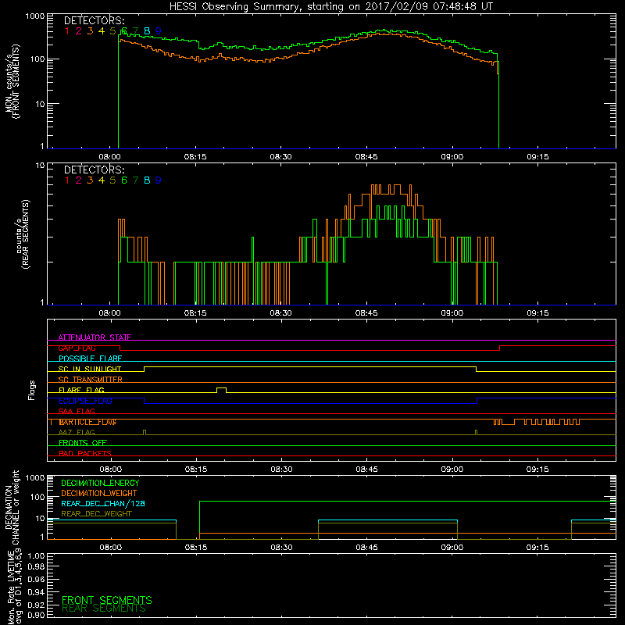Select the POSSIBLE_FLARE label
625x625 pixels.
(x=90, y=359)
